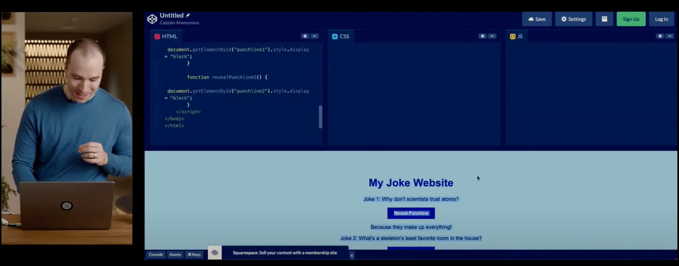Change the editor layout view
This screenshot has height=266, width=679.
[x=604, y=19]
